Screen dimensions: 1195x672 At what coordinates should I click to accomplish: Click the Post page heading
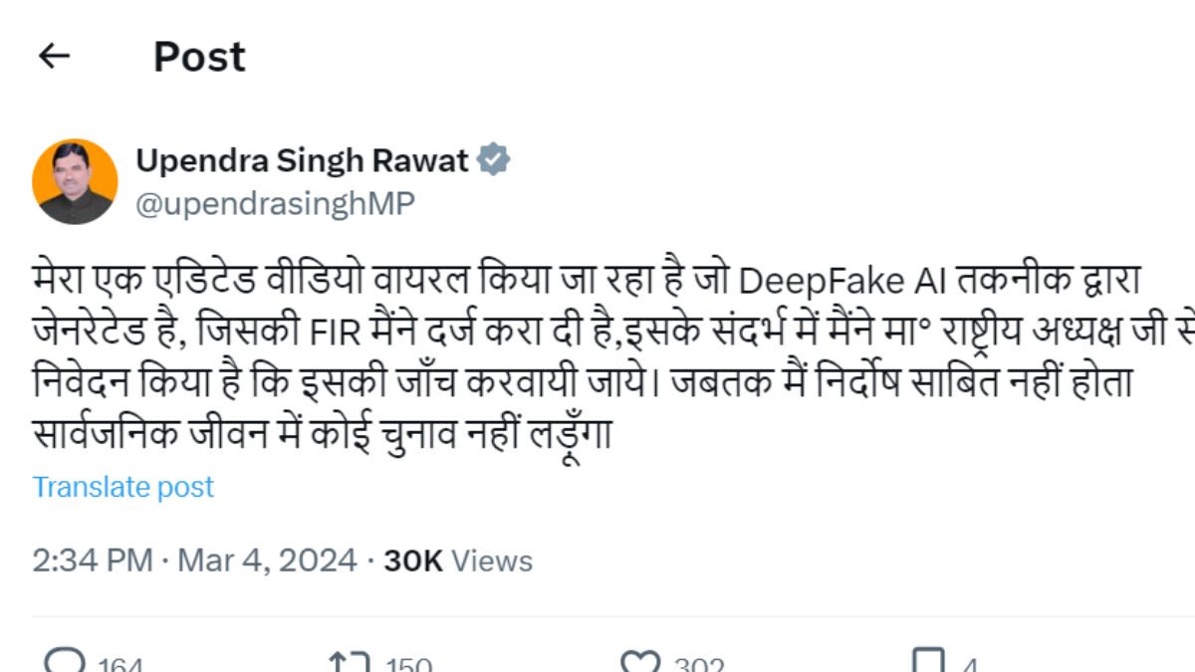click(x=199, y=57)
